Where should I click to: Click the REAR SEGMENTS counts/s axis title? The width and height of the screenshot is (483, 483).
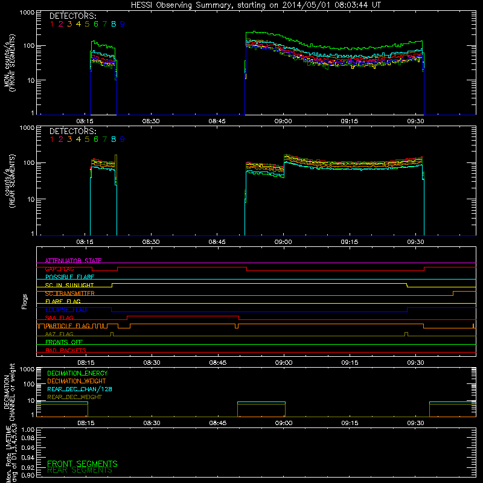point(10,181)
